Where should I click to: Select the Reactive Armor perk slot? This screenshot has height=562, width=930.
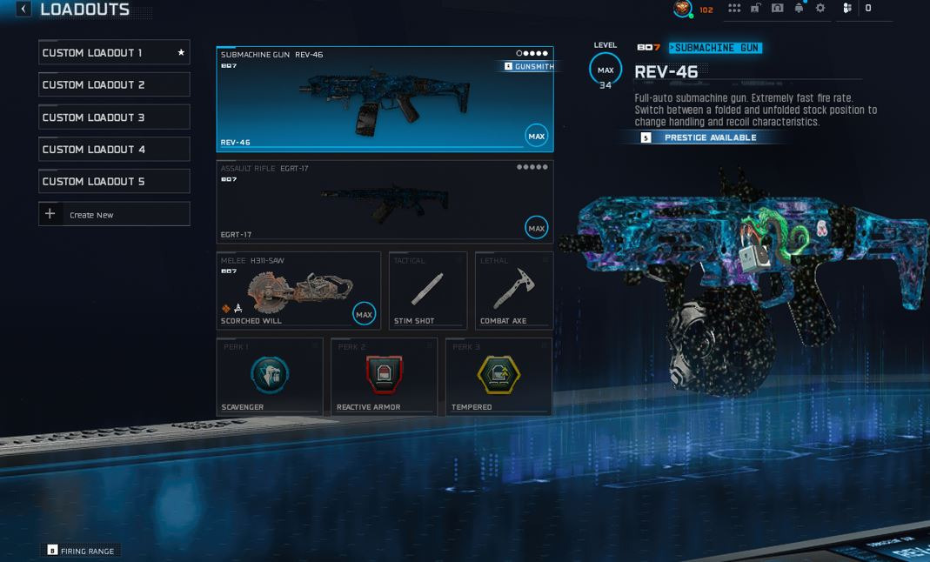coord(385,377)
